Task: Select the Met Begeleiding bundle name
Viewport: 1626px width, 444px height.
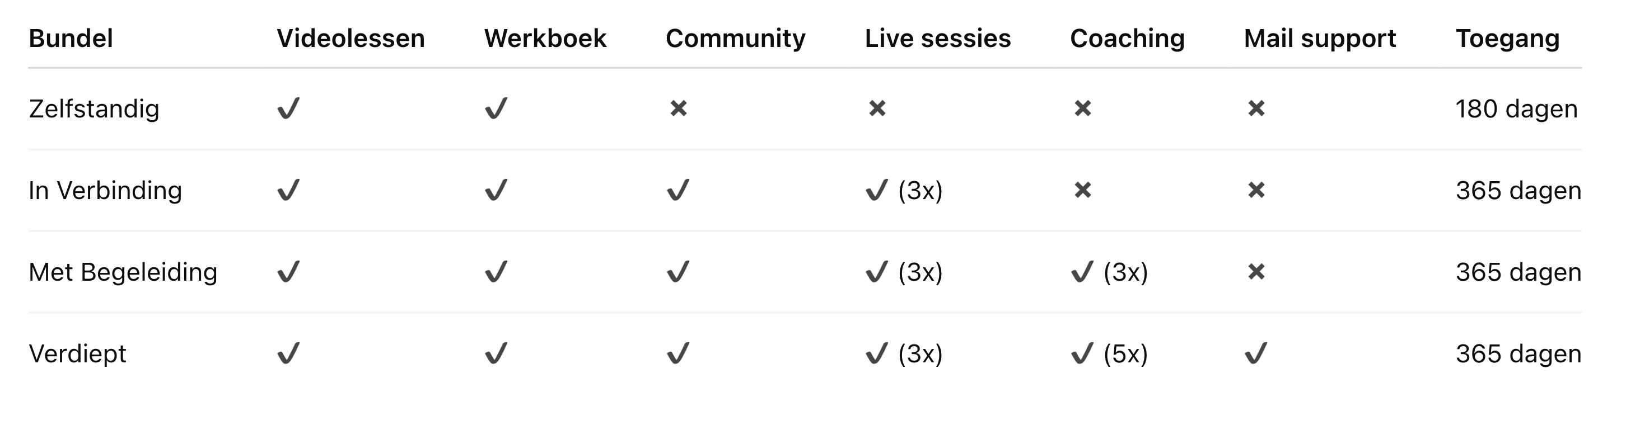Action: point(123,272)
